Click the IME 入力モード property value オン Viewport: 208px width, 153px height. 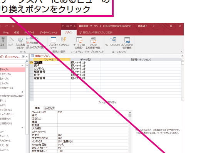[x=93, y=148]
